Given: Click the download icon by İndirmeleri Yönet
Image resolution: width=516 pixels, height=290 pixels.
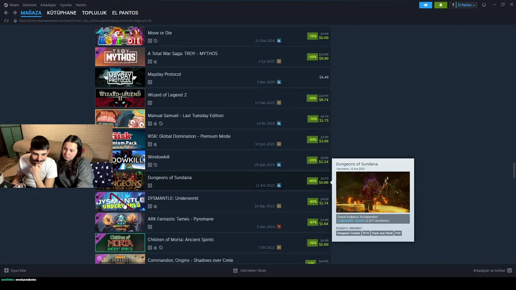Looking at the screenshot, I should coord(235,271).
